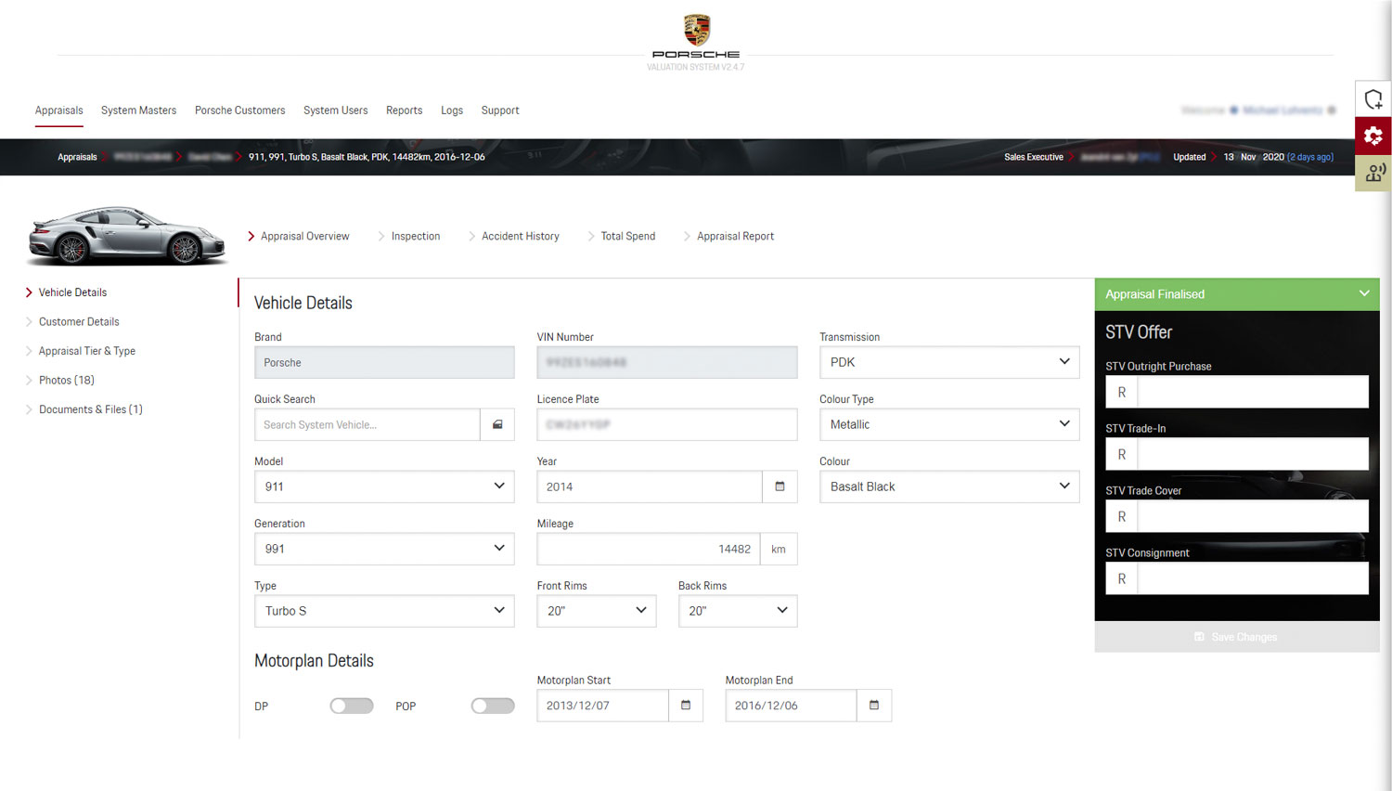The image size is (1392, 791).
Task: Open the Type dropdown showing Turbo S
Action: point(384,611)
